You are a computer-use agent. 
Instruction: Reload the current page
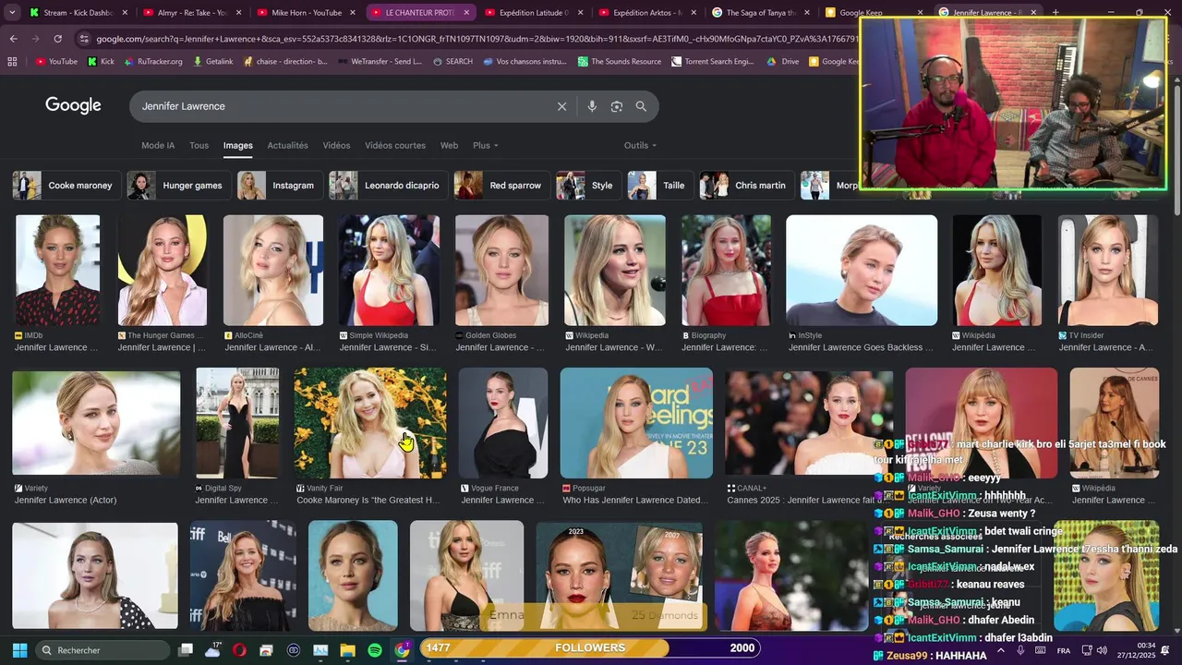point(57,39)
